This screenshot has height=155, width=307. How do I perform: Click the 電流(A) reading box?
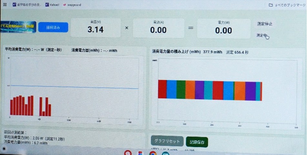158,28
